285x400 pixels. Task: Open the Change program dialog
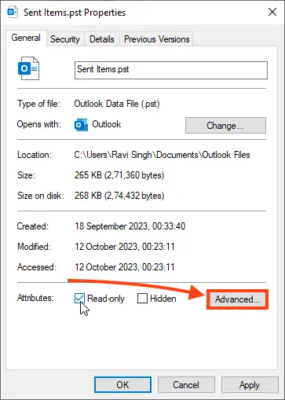tap(225, 126)
